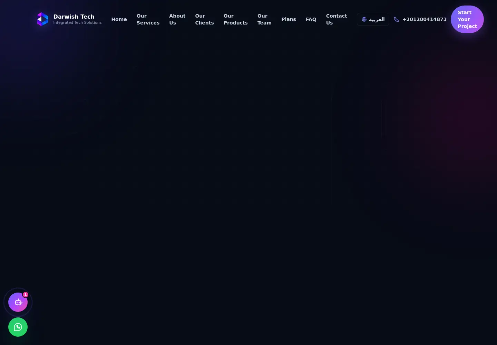The height and width of the screenshot is (345, 497).
Task: Click the globe icon in language switcher
Action: pyautogui.click(x=364, y=19)
